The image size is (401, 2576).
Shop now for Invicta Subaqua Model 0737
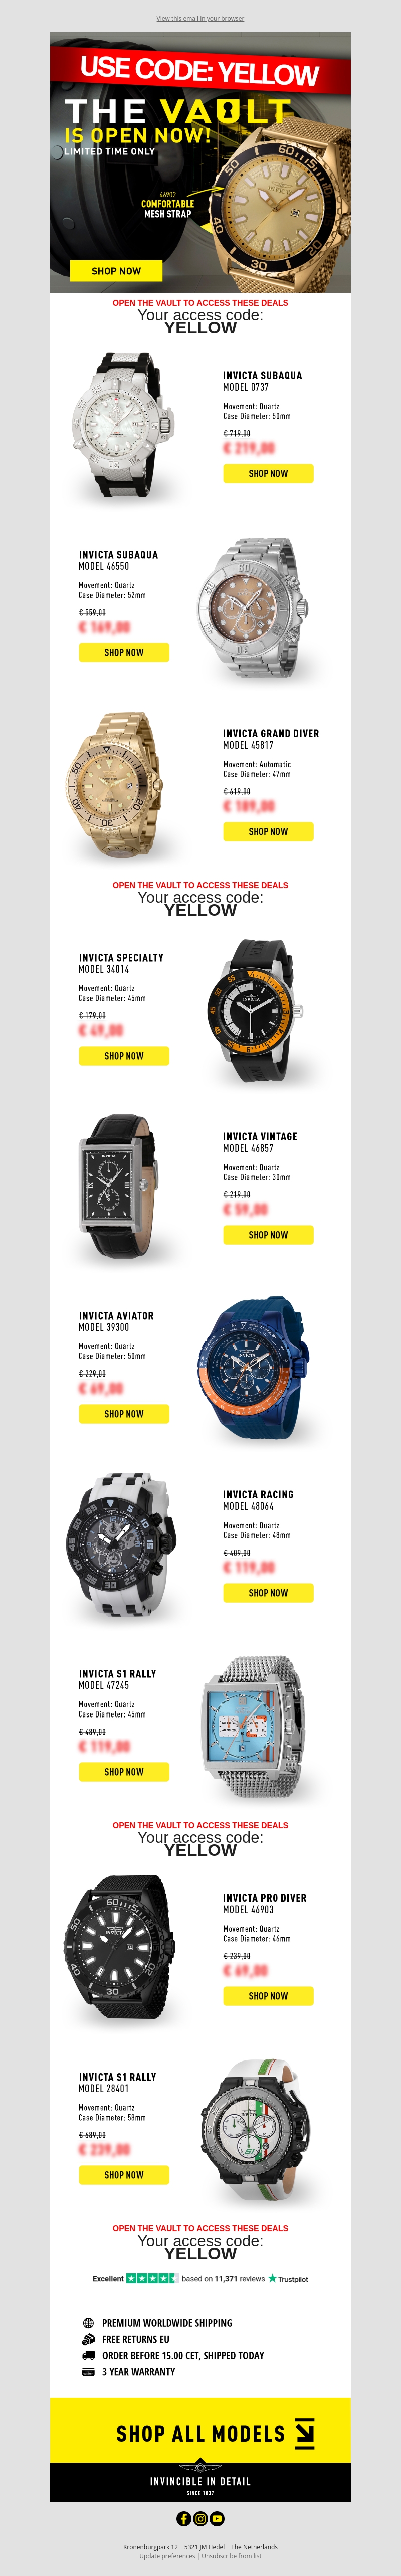[x=268, y=473]
